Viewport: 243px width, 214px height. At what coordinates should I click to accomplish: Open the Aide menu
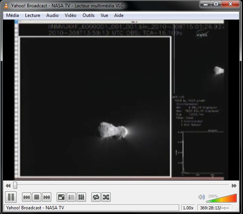(119, 15)
